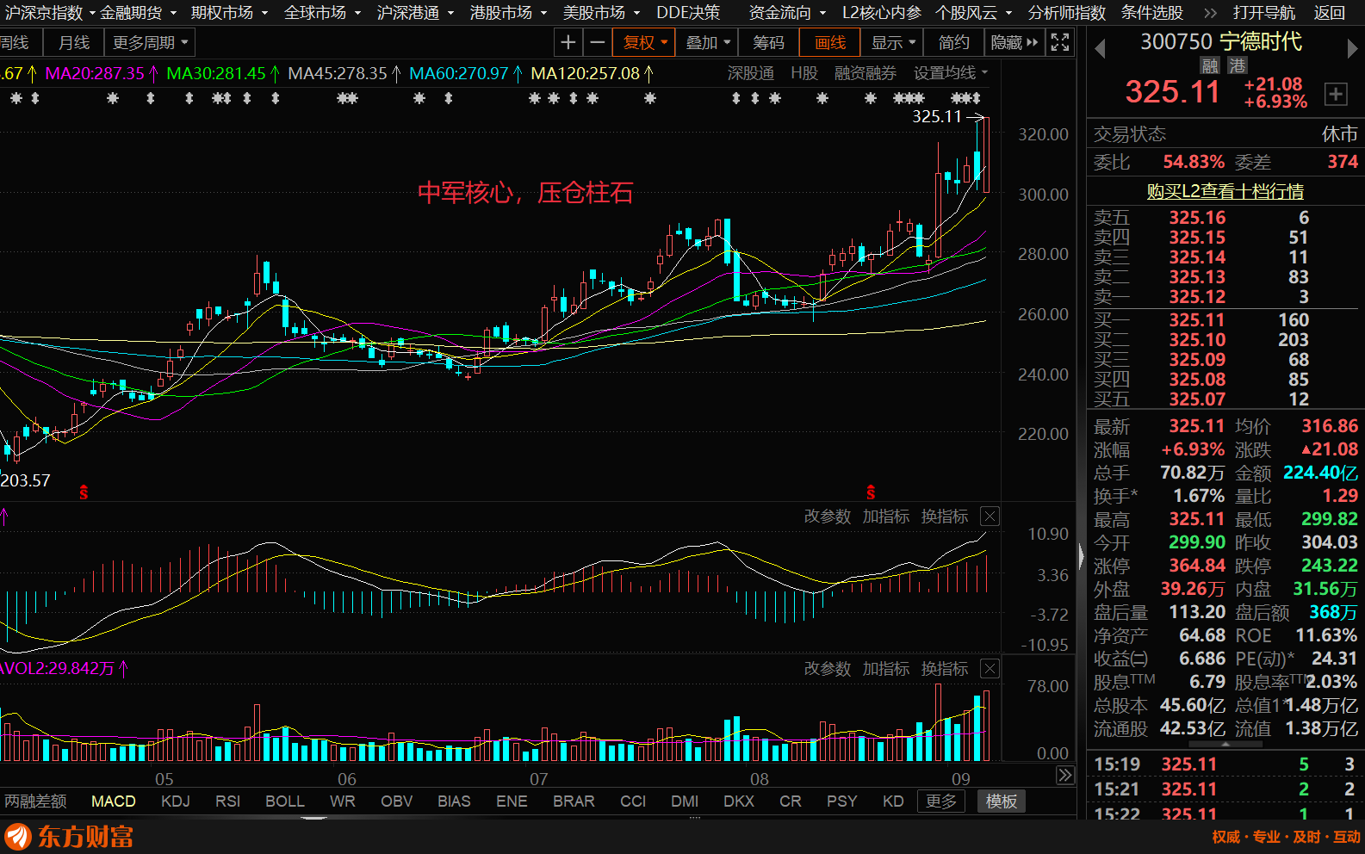Open the 叠加 dropdown
Screen dimensions: 1365x854
(707, 42)
